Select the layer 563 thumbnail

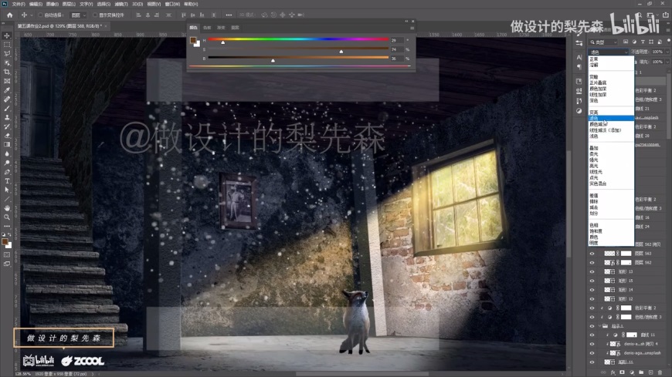click(x=609, y=254)
